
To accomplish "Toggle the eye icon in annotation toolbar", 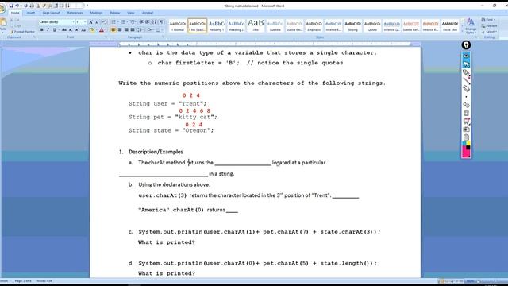I will coord(466,56).
